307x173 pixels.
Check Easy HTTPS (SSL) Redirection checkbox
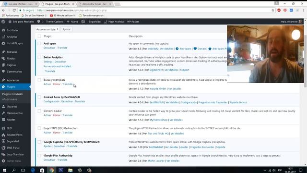[x=39, y=128]
